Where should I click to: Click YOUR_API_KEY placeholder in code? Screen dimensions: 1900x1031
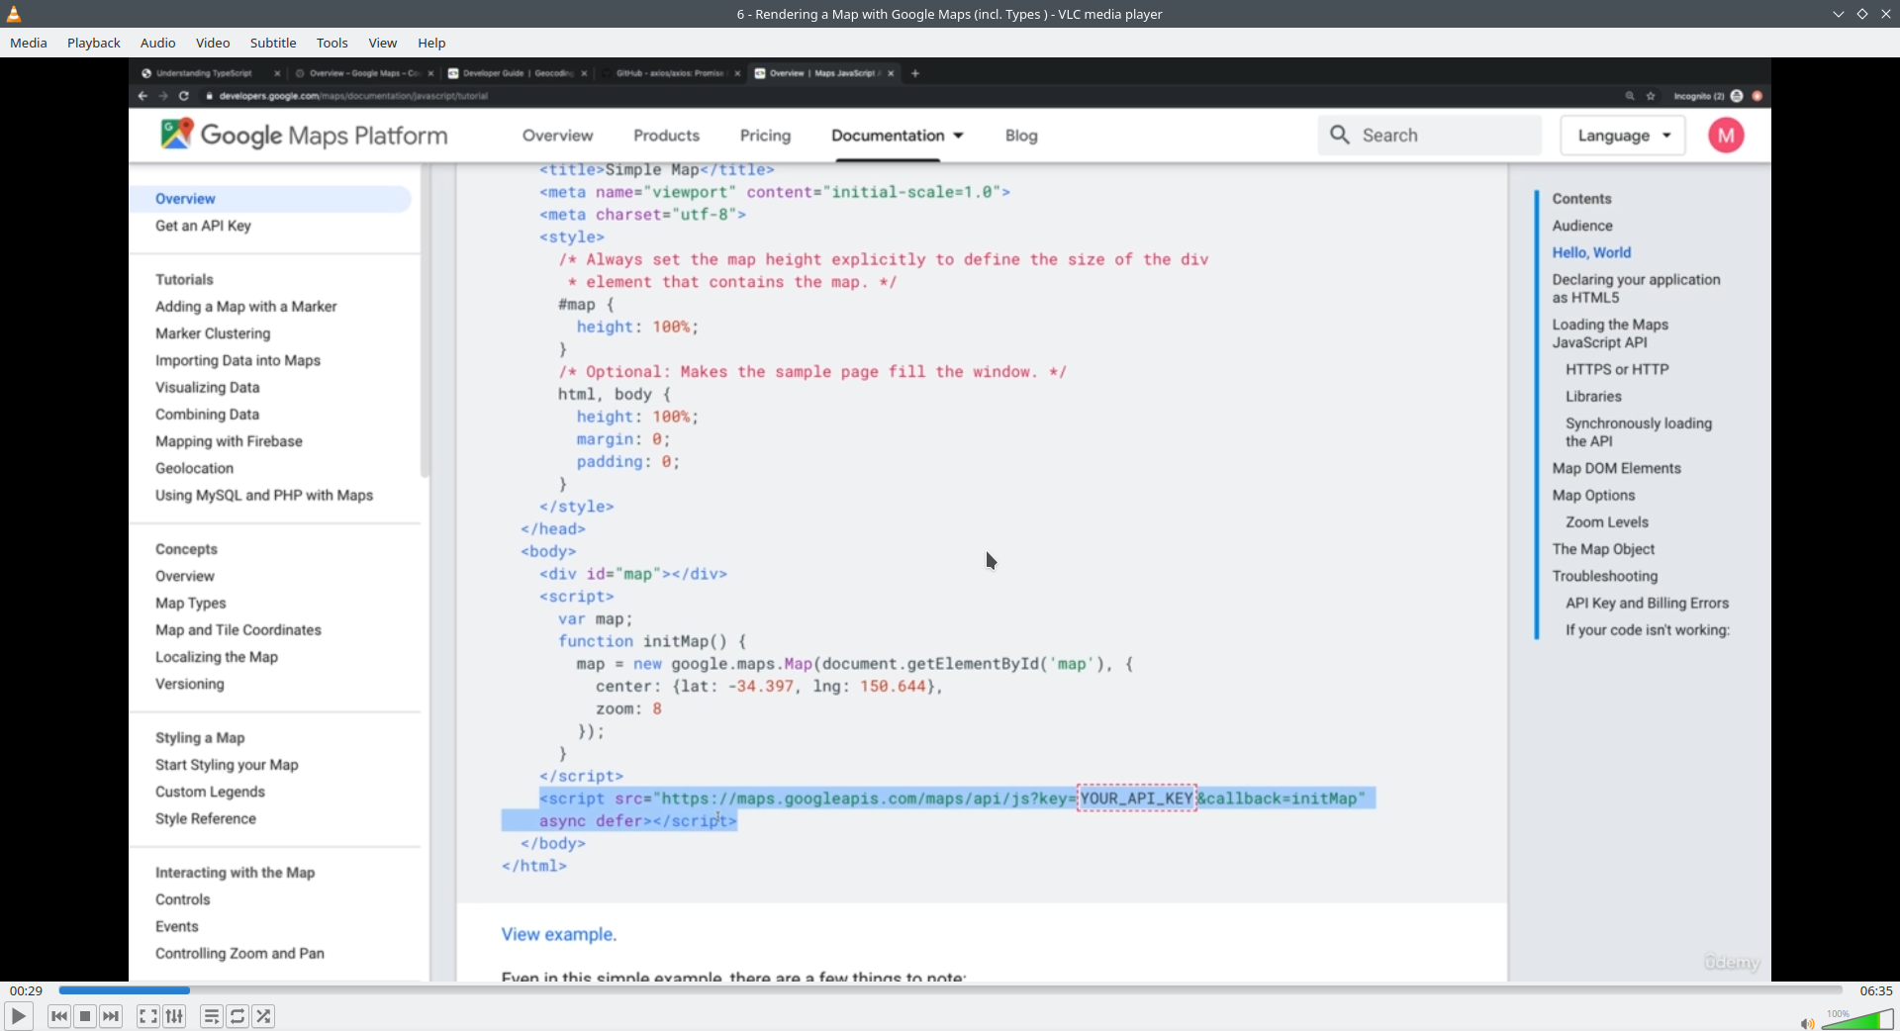pyautogui.click(x=1137, y=798)
